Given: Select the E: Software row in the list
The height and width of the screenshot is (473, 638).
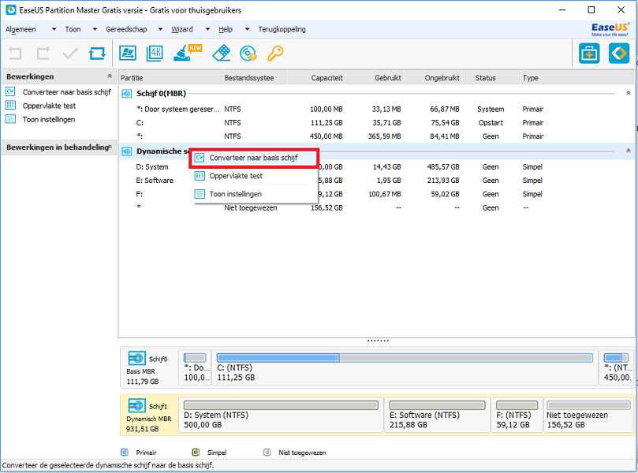Looking at the screenshot, I should click(x=376, y=181).
